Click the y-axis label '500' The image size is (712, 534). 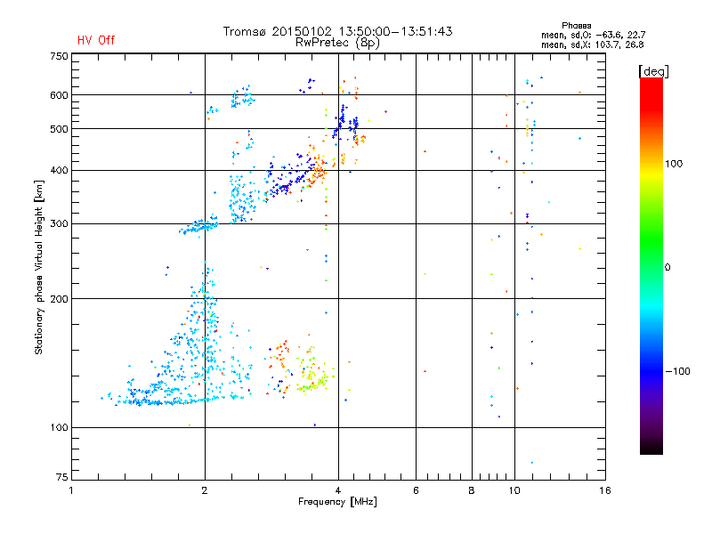click(x=59, y=129)
